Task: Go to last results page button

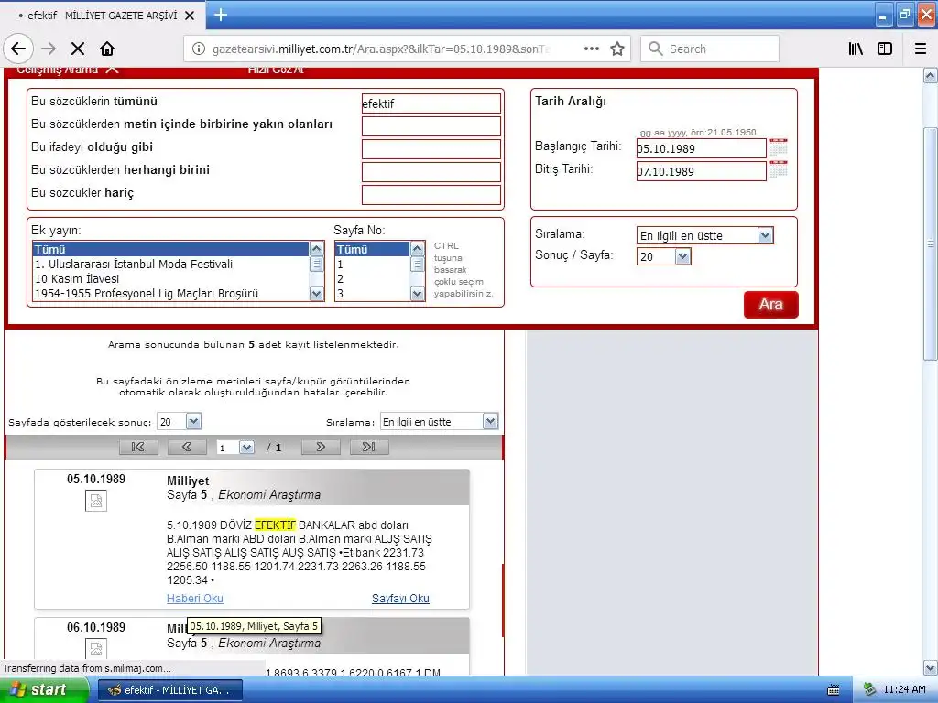Action: pos(369,447)
